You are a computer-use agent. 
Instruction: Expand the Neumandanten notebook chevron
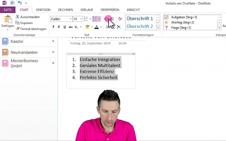(x=53, y=52)
